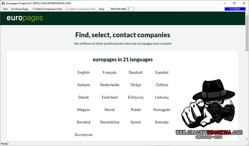
Task: Select Türkçe language link
Action: tap(136, 85)
